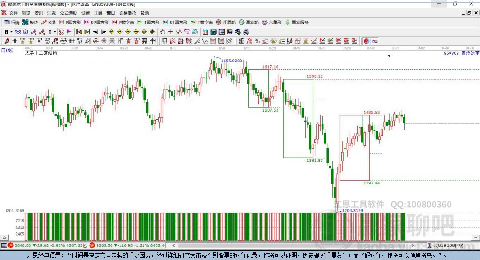
Task: Open the 行情 market quotes view
Action: click(x=12, y=23)
